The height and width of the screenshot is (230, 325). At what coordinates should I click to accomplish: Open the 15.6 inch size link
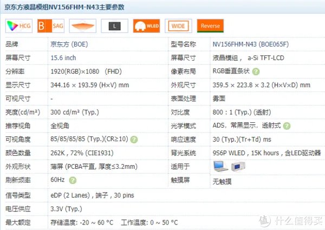tap(63, 58)
